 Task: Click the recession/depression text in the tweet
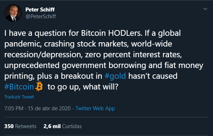click(x=43, y=55)
